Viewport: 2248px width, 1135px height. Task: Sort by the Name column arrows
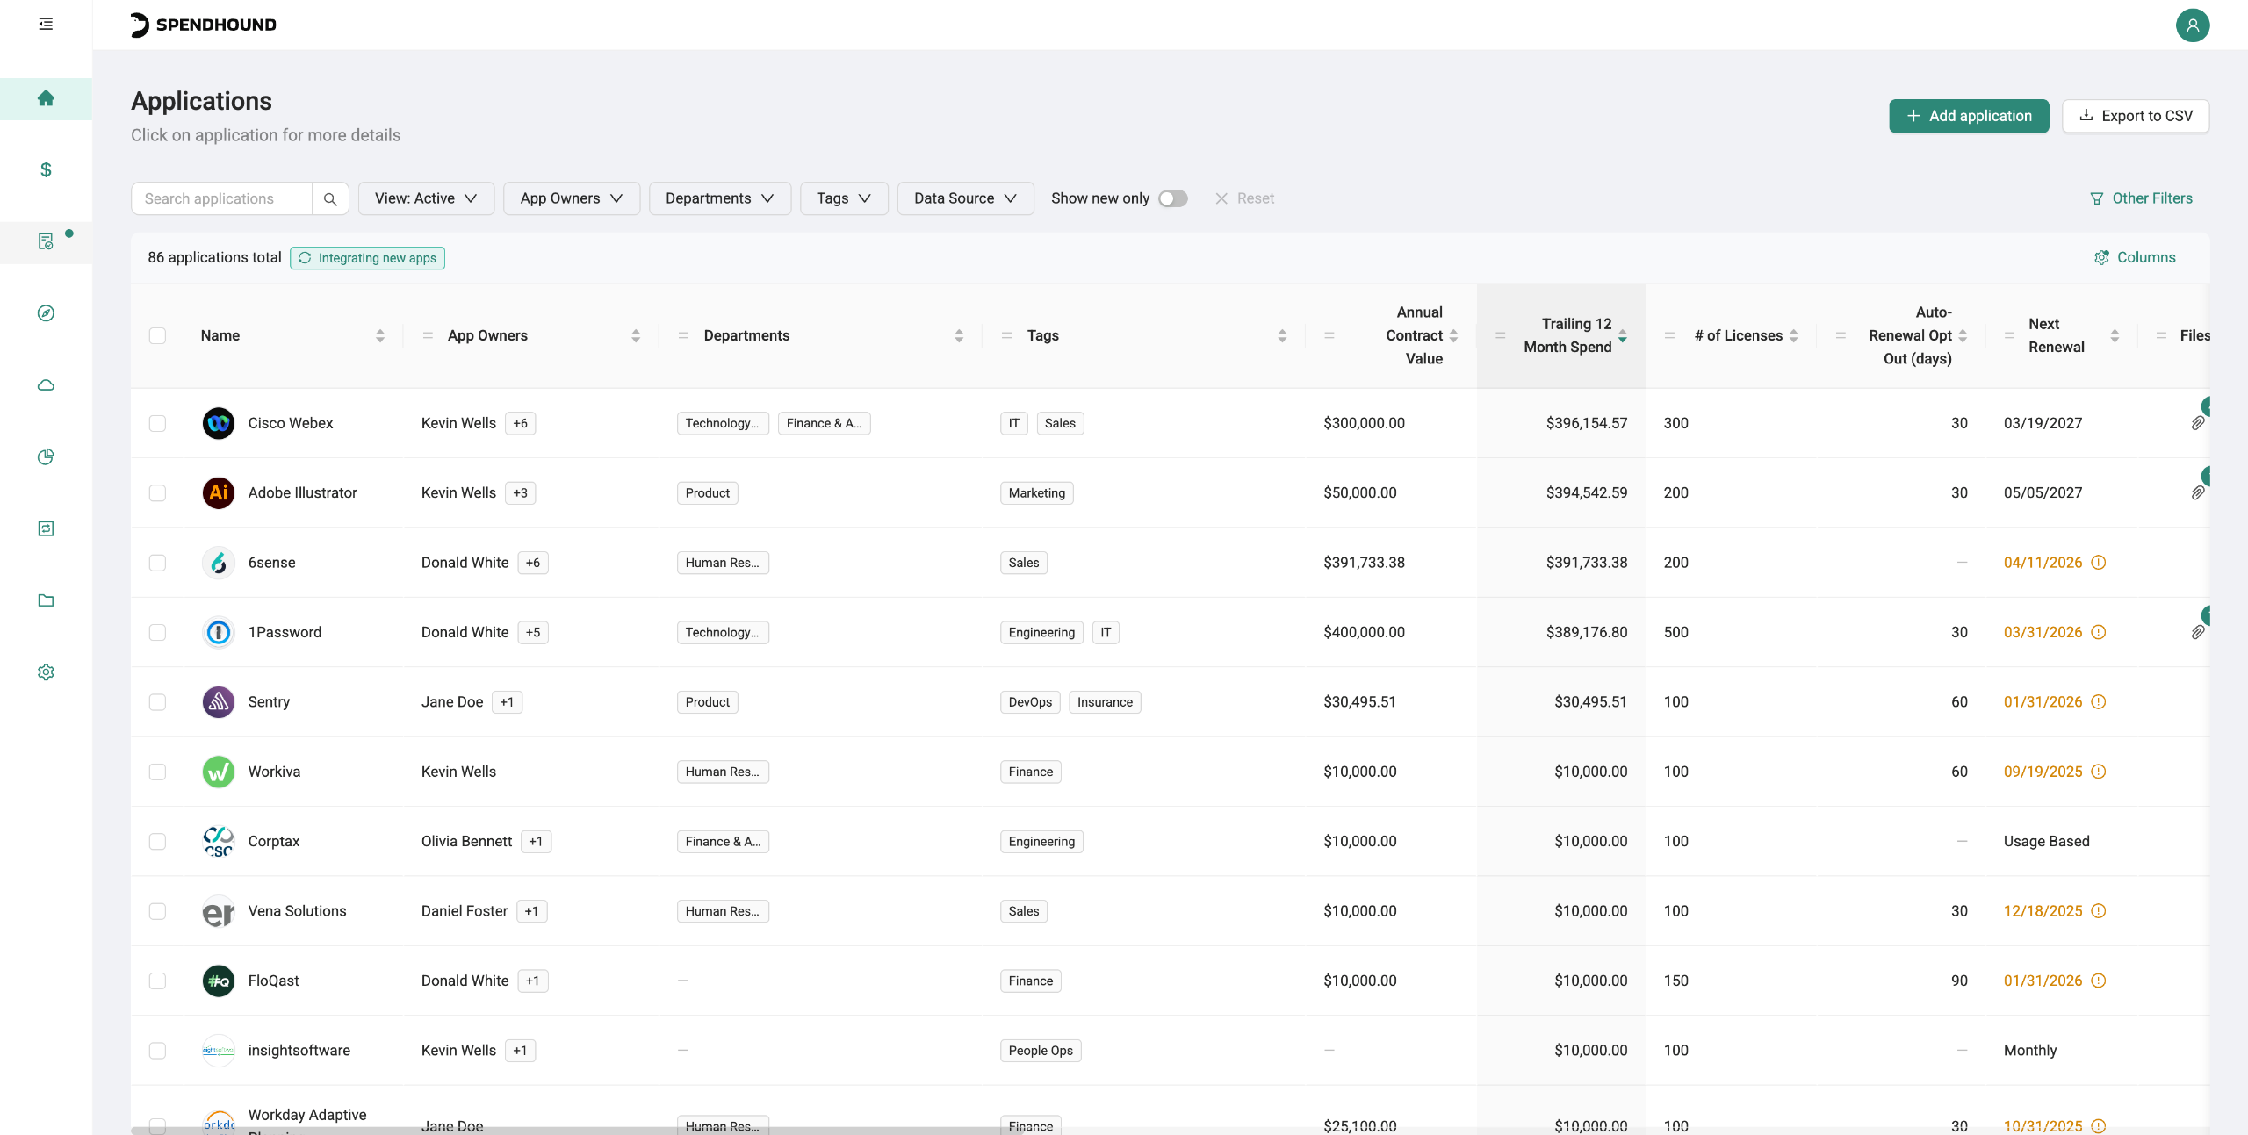[x=379, y=336]
